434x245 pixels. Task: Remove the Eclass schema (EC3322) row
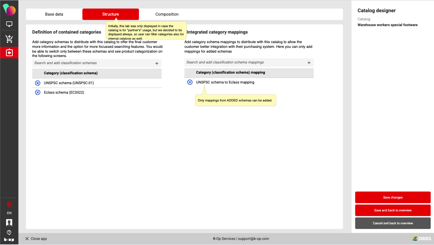coord(38,92)
